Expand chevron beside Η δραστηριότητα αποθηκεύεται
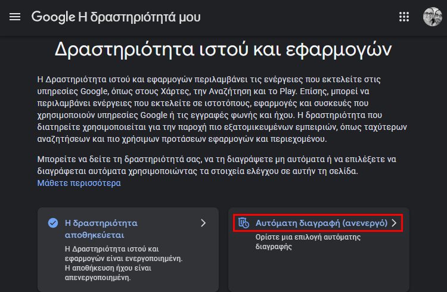 point(203,223)
